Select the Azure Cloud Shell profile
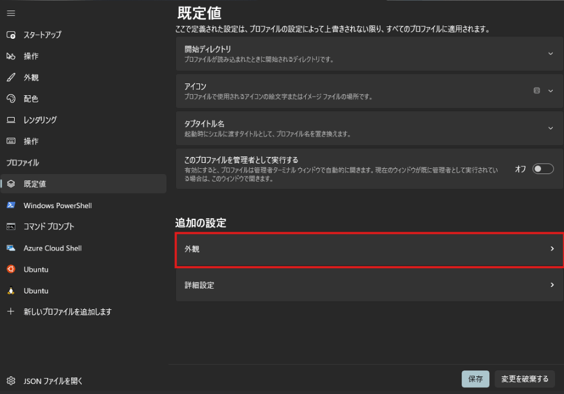This screenshot has height=394, width=564. pyautogui.click(x=84, y=248)
